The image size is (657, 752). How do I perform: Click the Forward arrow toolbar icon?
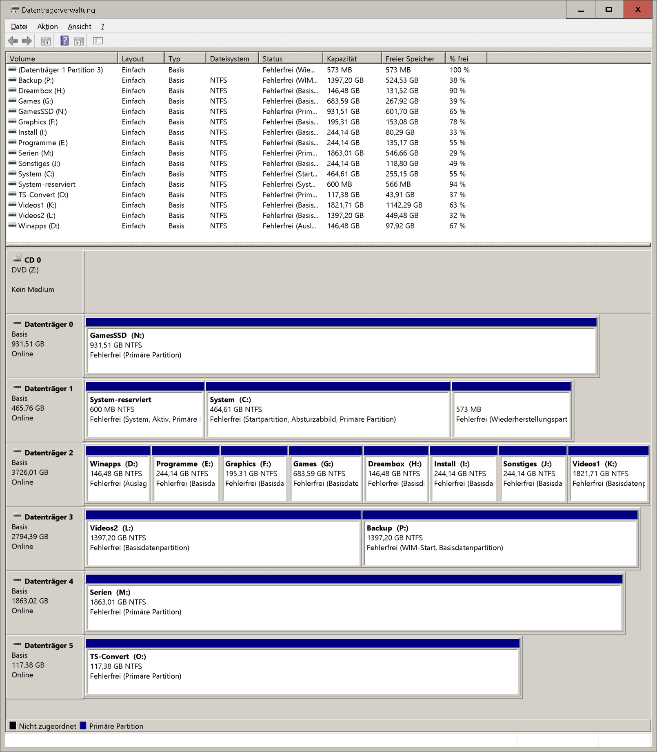point(27,41)
